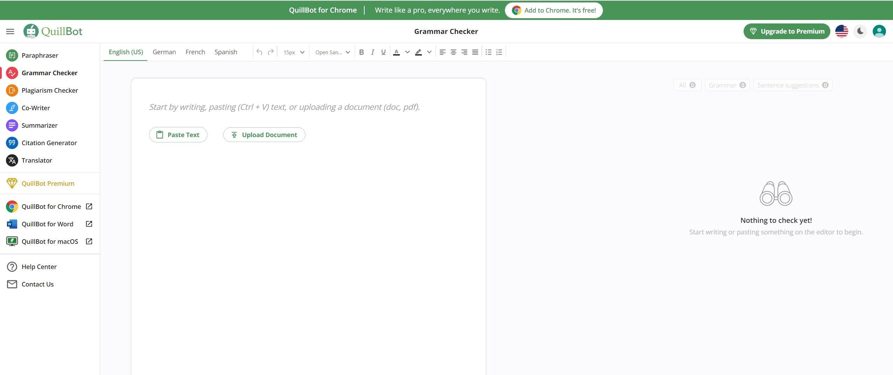This screenshot has height=375, width=893.
Task: Open the Grammar Checker in sidebar
Action: (50, 73)
